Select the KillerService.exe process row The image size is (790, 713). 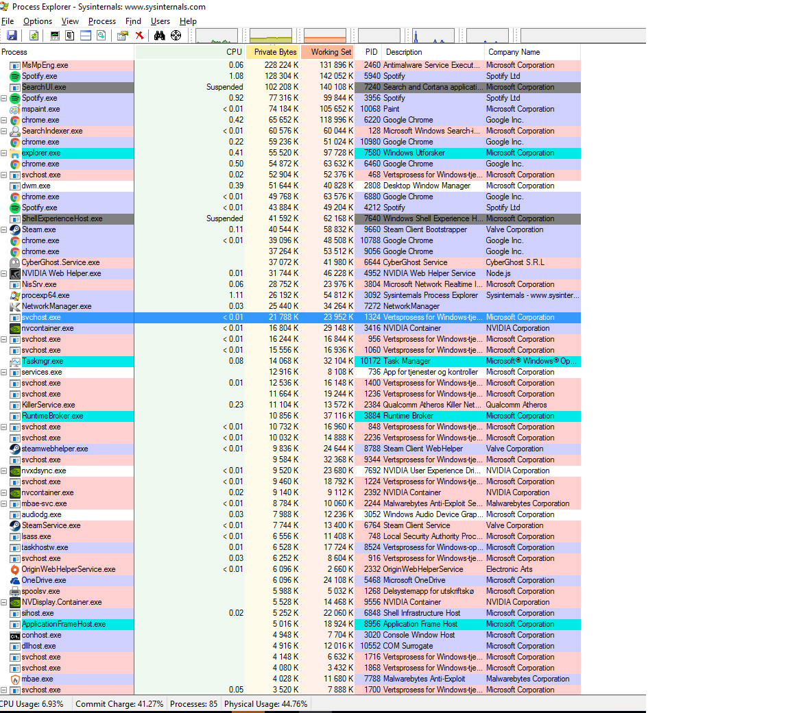click(x=290, y=405)
